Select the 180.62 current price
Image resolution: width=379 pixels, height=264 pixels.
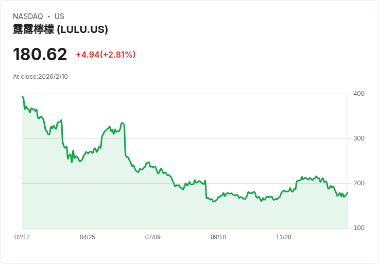click(x=40, y=55)
